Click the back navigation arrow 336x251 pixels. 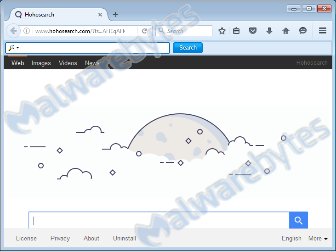(14, 31)
